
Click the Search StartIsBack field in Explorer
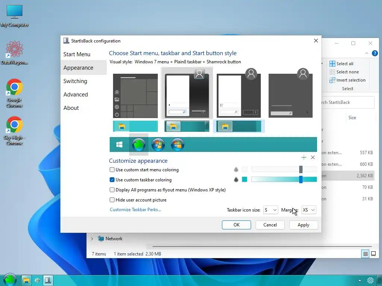coord(348,102)
